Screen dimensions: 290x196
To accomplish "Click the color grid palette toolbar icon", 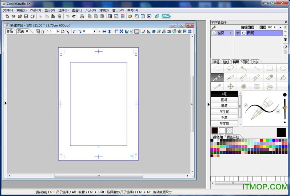I will click(122, 16).
